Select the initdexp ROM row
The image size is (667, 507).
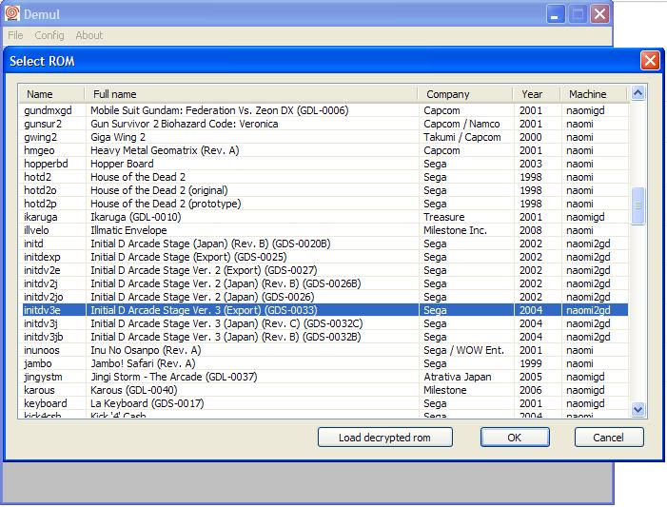[x=325, y=257]
